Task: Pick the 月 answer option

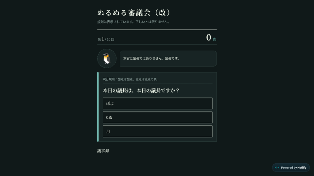Action: click(157, 131)
